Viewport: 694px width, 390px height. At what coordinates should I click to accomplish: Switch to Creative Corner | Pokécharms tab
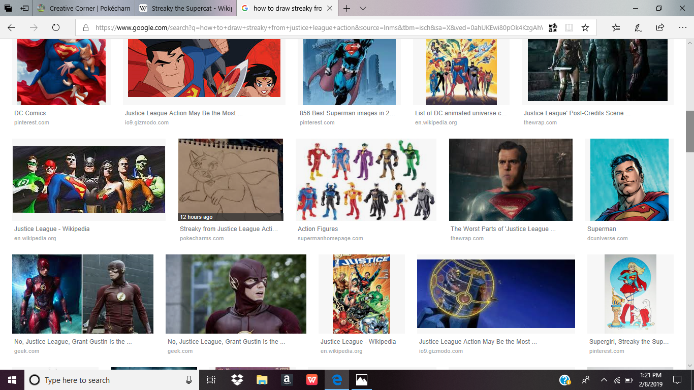(84, 9)
